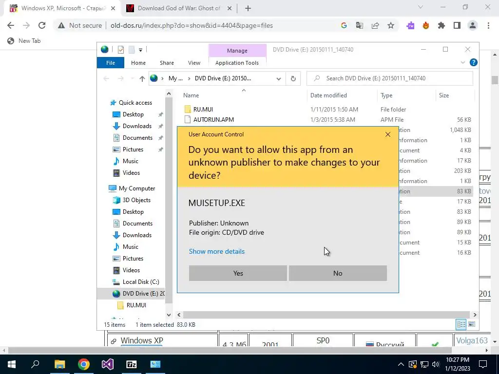This screenshot has height=374, width=499.
Task: Switch to Download God of War tab
Action: click(x=178, y=8)
